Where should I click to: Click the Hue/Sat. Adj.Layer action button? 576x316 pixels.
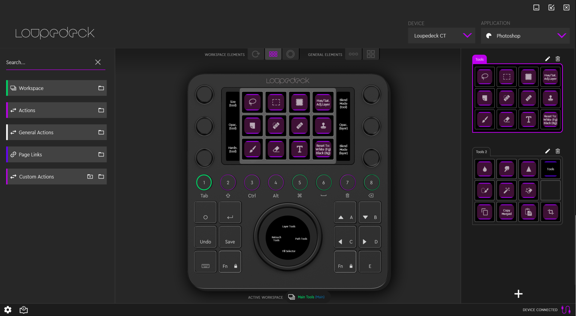click(323, 102)
